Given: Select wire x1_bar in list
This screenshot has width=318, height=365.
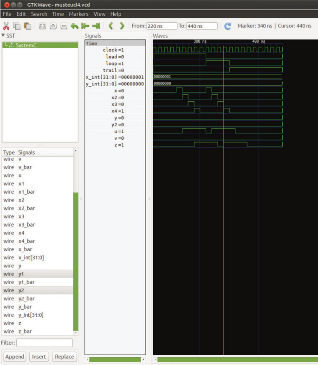Looking at the screenshot, I should coord(38,192).
